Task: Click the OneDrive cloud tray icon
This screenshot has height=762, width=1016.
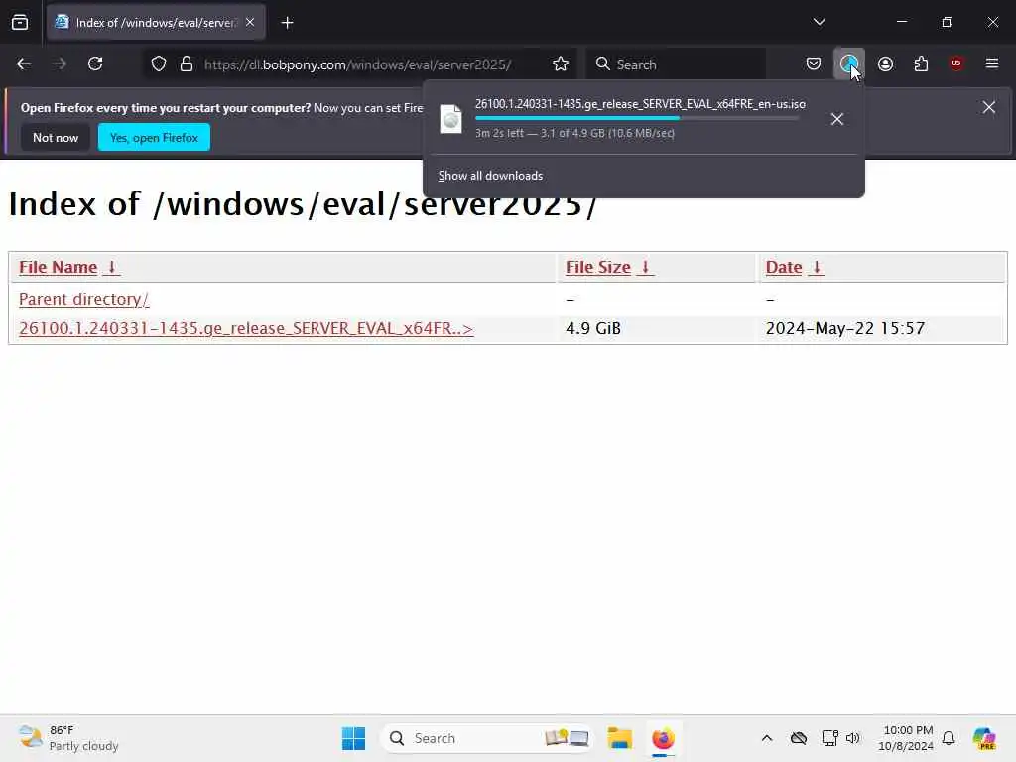Action: [799, 738]
